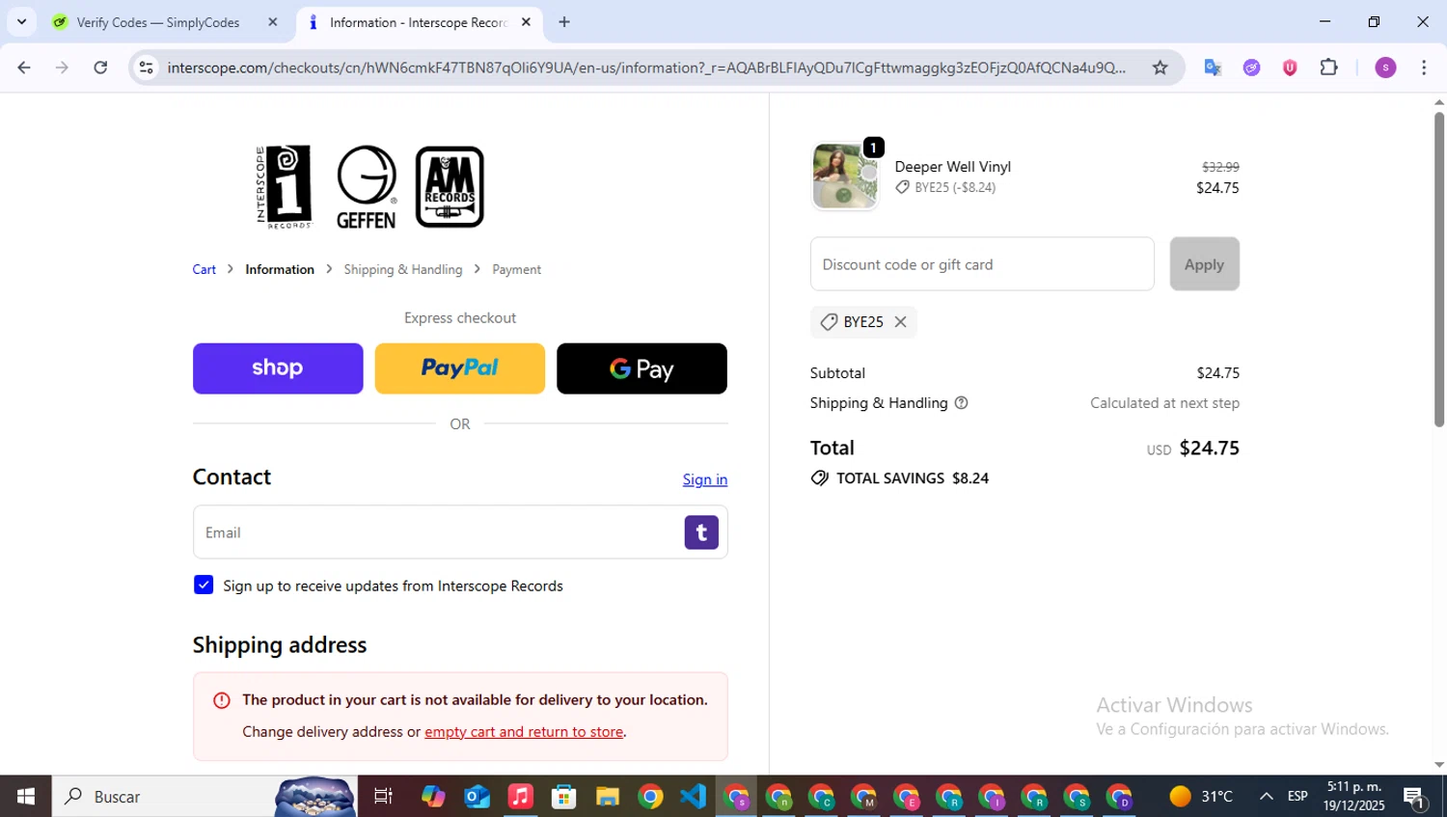Click the address bar URL
Image resolution: width=1447 pixels, height=817 pixels.
tap(646, 68)
